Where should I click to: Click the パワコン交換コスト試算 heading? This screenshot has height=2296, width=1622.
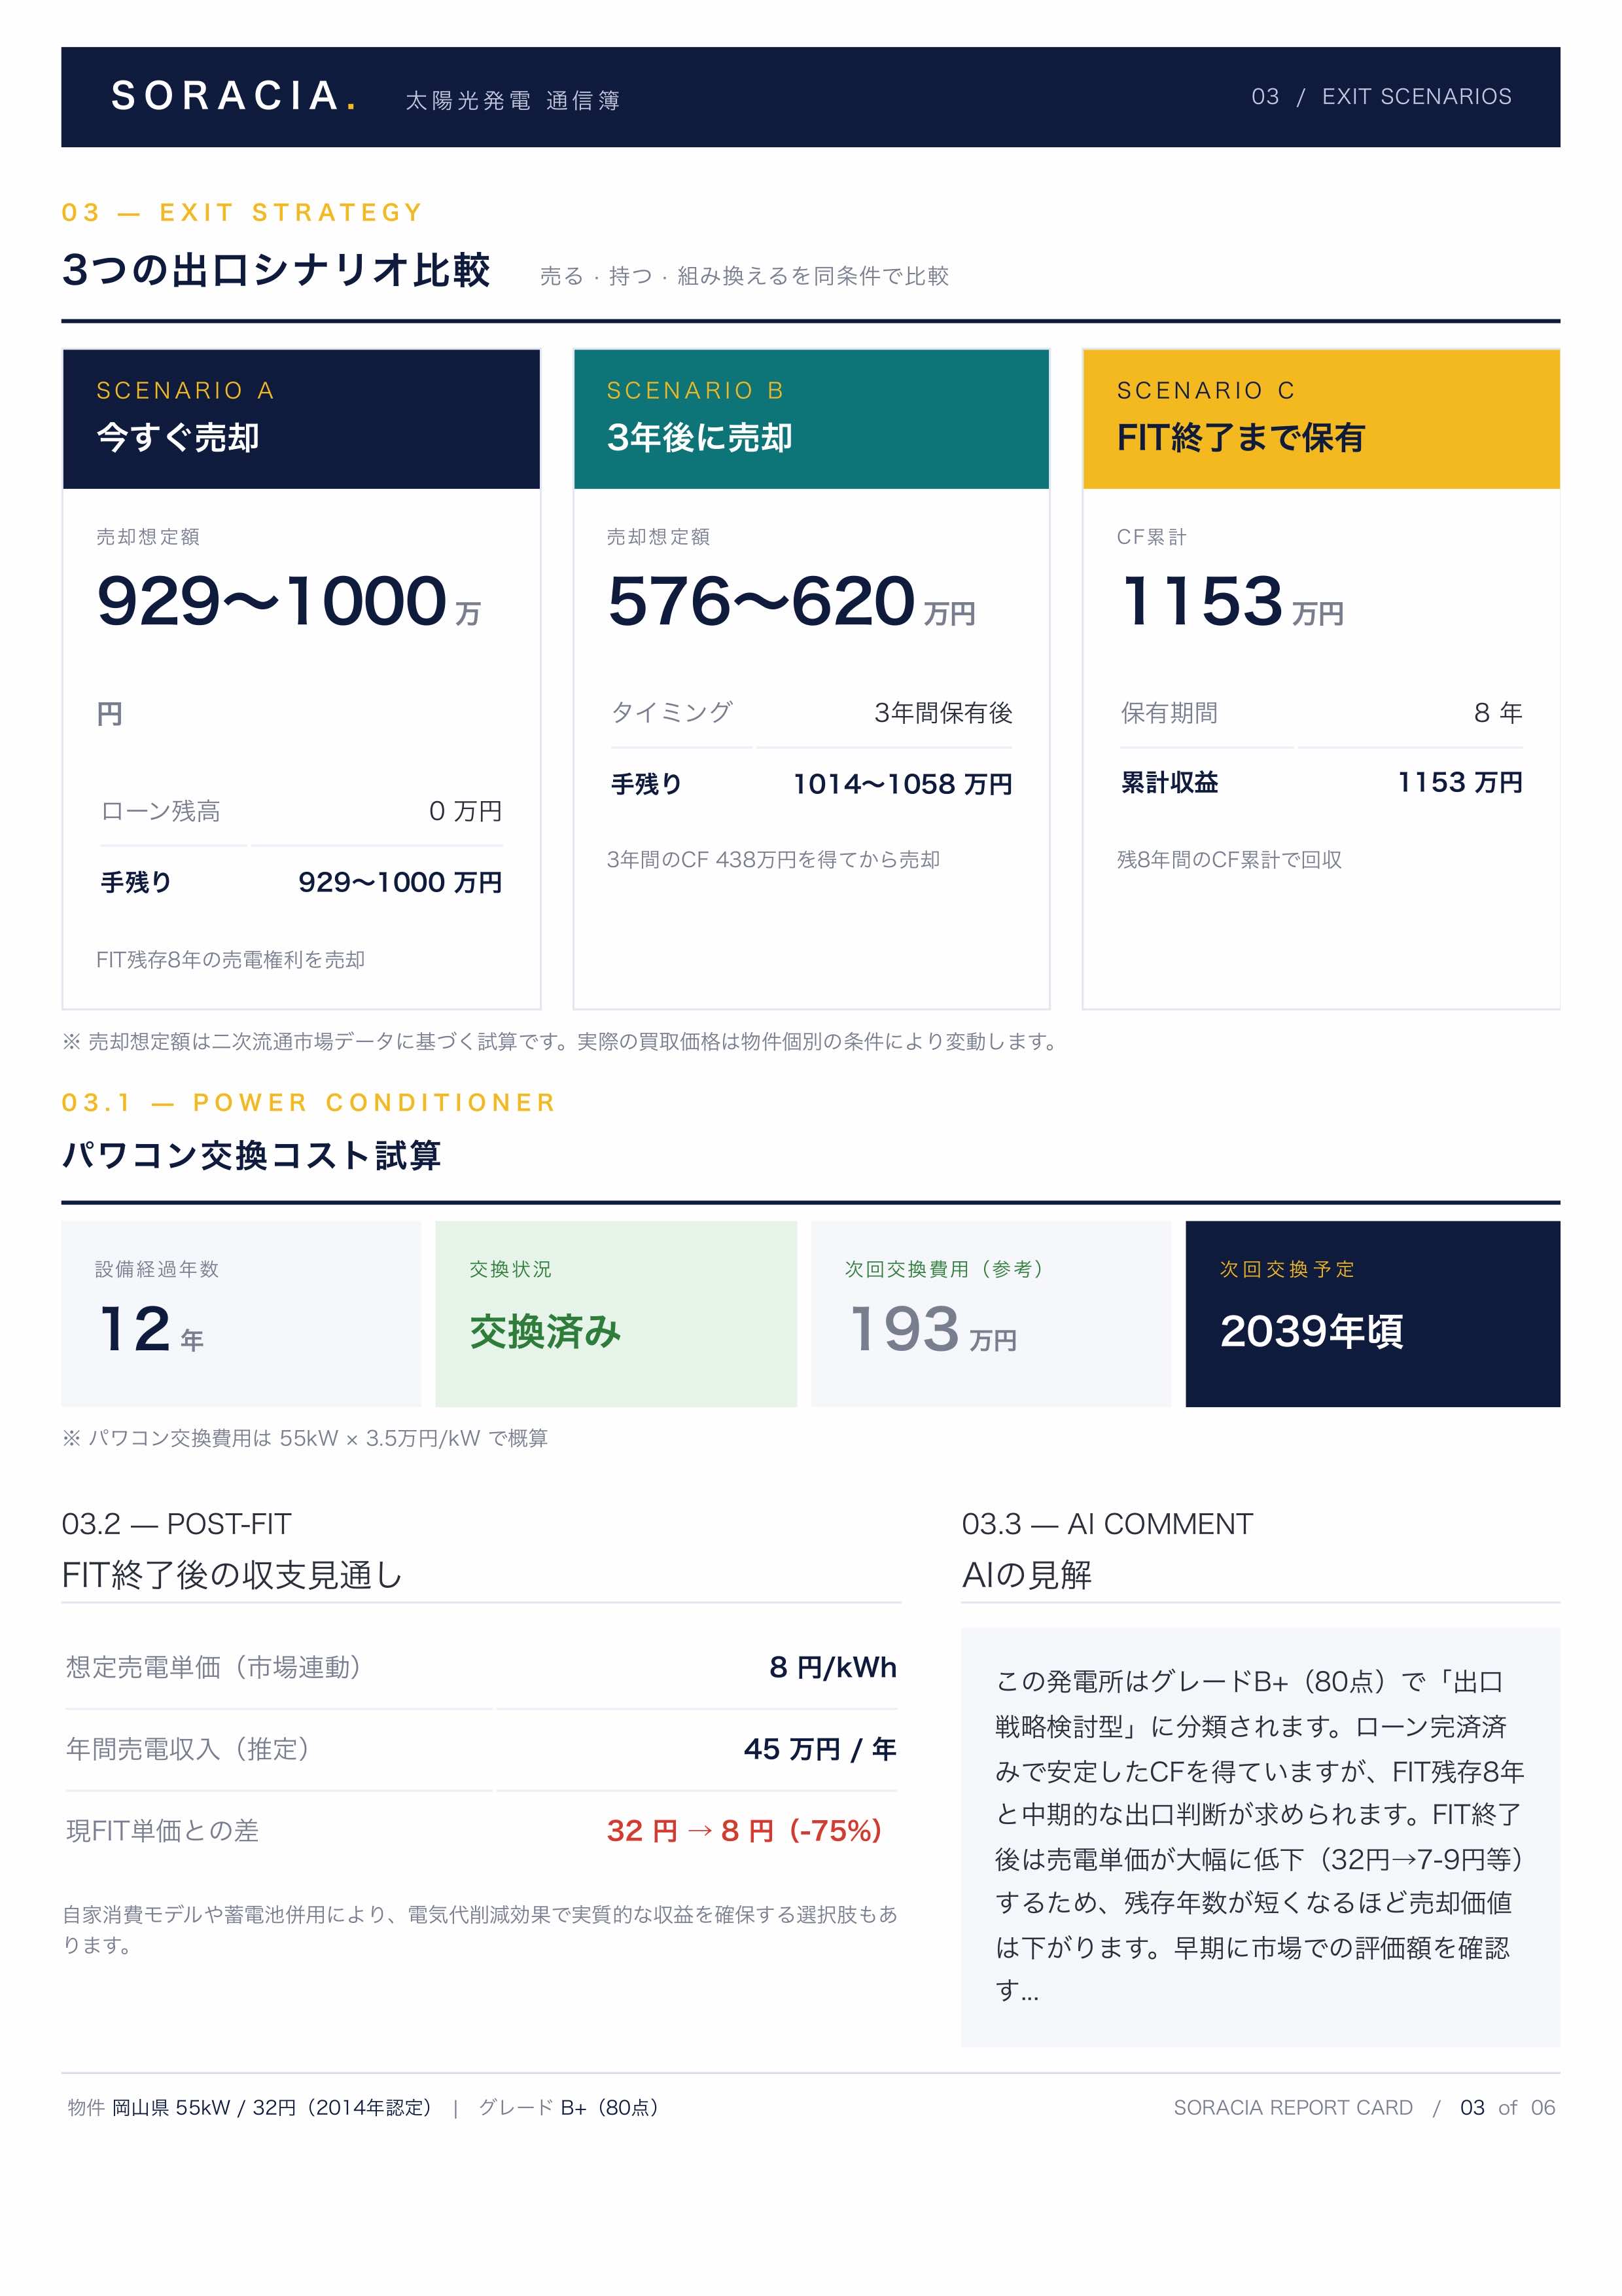(x=251, y=1155)
